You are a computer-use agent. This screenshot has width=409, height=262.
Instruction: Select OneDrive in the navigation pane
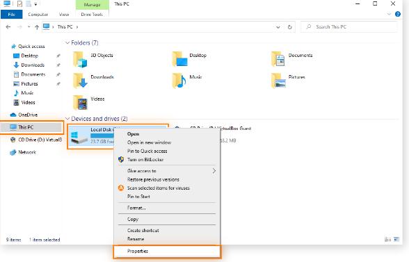24,115
